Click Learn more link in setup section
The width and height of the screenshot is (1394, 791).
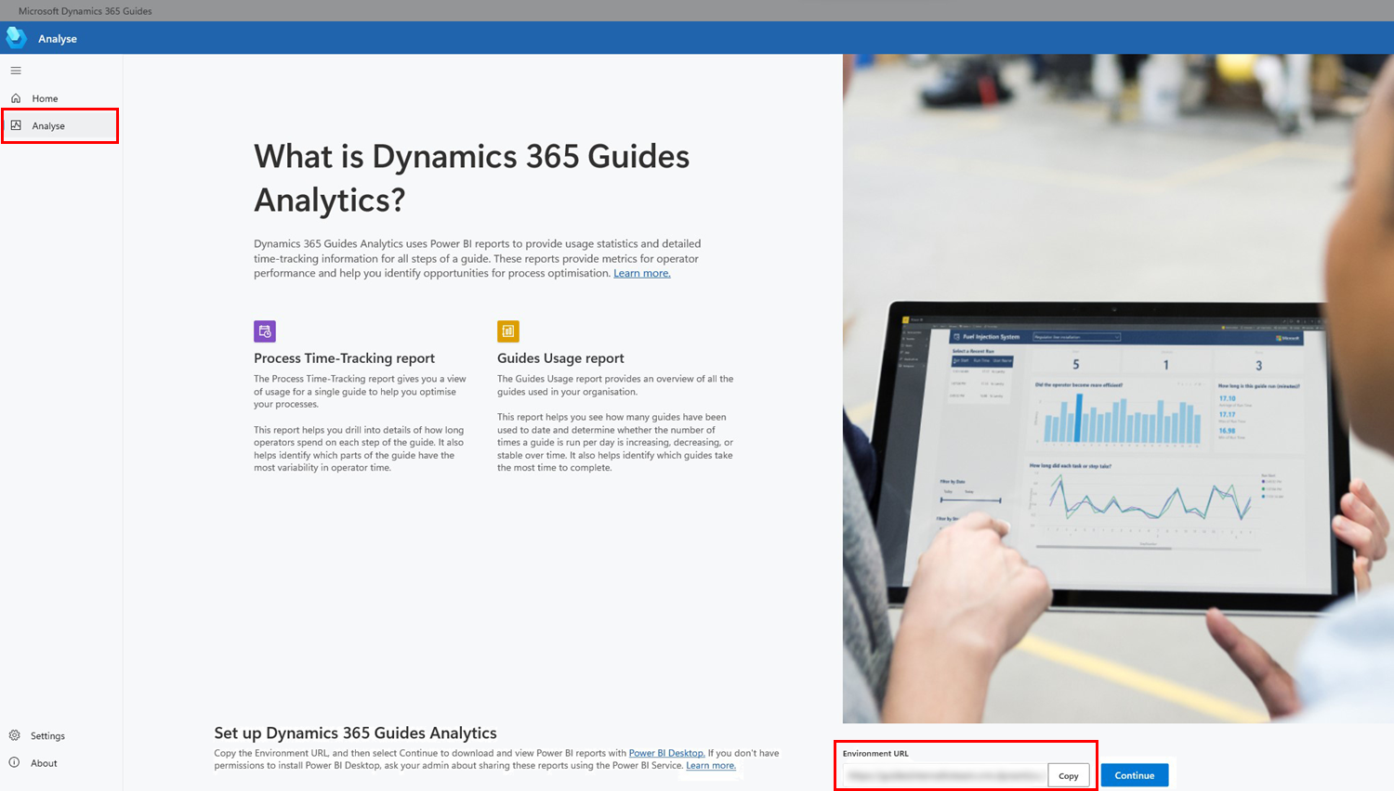[x=711, y=766]
